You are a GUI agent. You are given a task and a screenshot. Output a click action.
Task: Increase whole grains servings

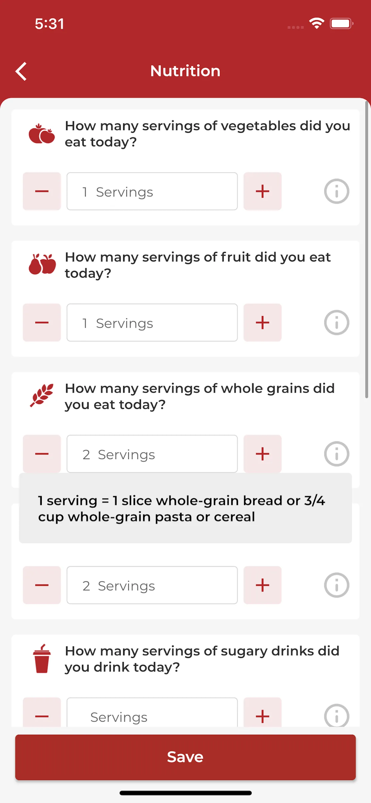tap(262, 454)
